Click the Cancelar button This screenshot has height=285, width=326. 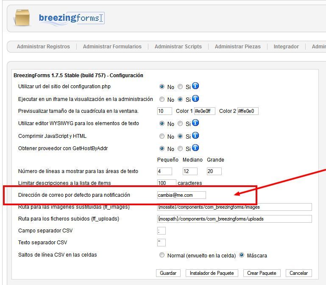[x=299, y=273]
